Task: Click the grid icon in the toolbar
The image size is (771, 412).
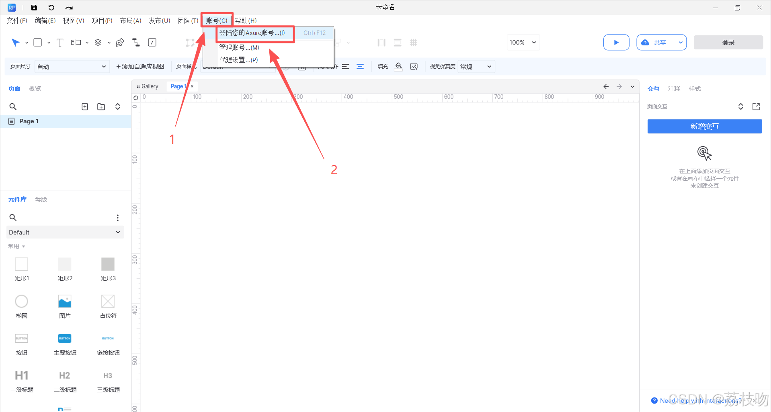Action: pyautogui.click(x=414, y=43)
